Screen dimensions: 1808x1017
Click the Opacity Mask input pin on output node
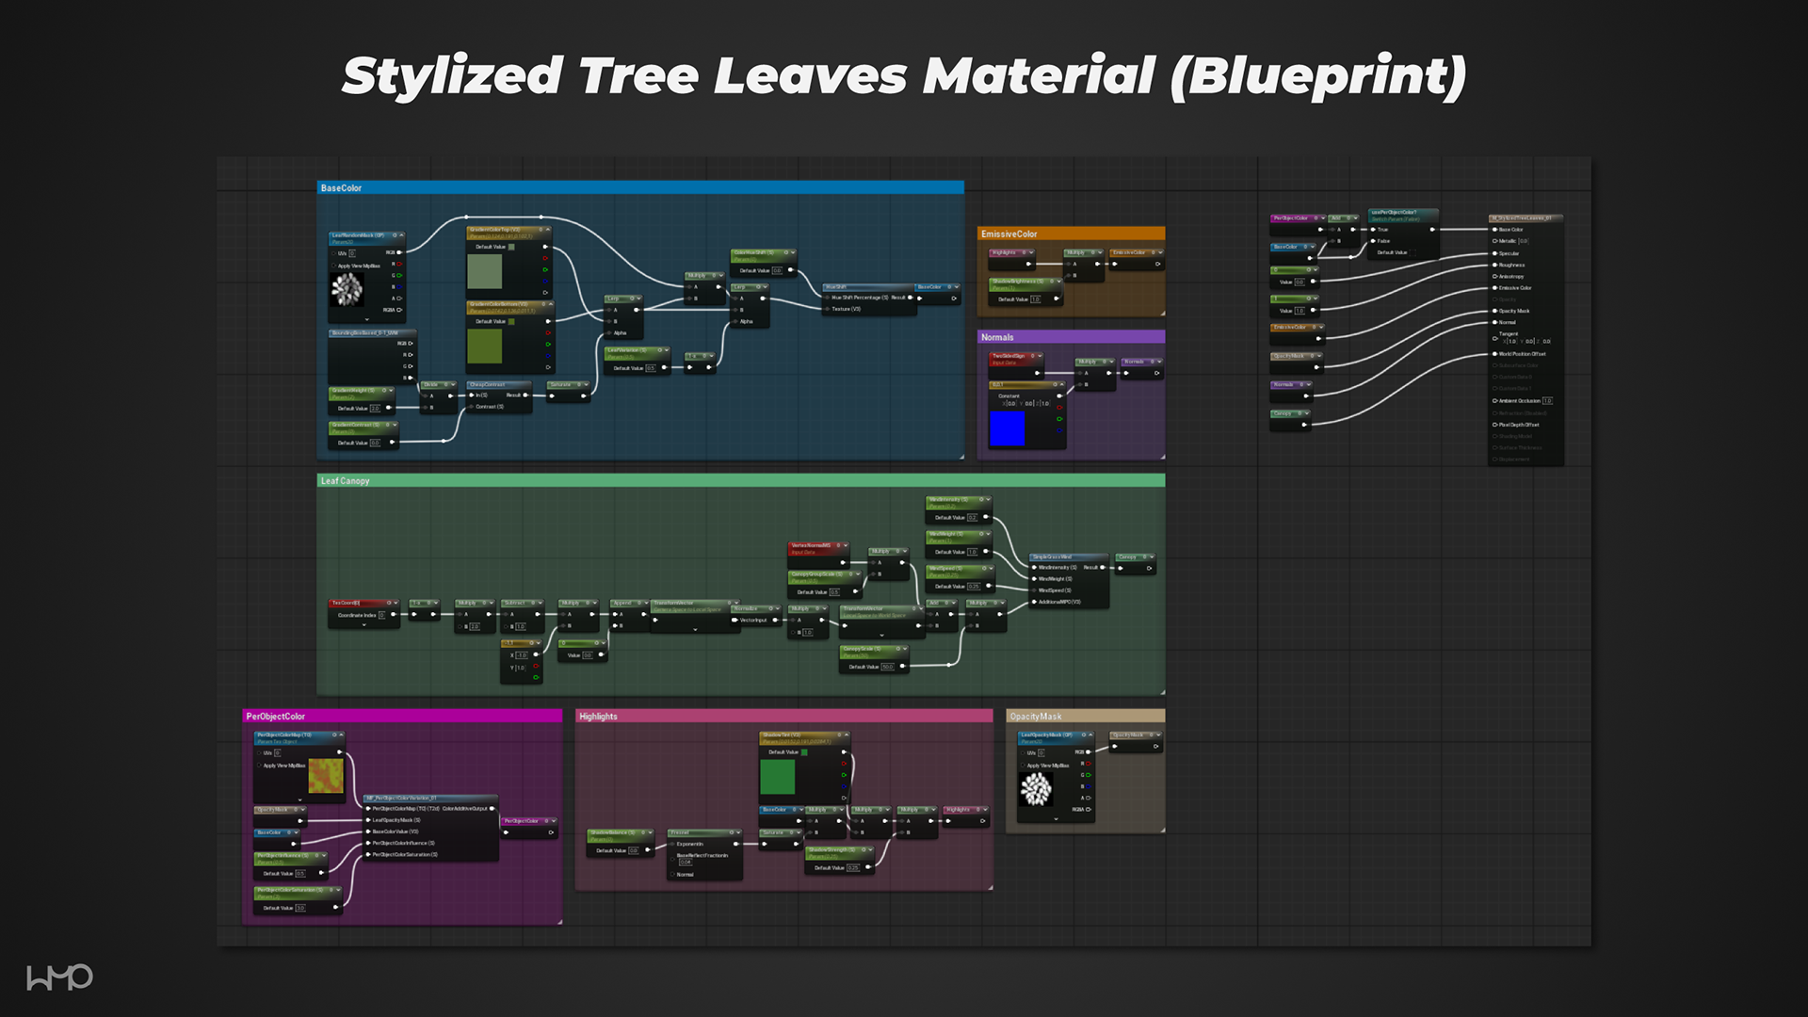click(1494, 311)
